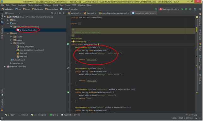Open the Commander tool window on right strip
The image size is (203, 121).
coord(200,20)
